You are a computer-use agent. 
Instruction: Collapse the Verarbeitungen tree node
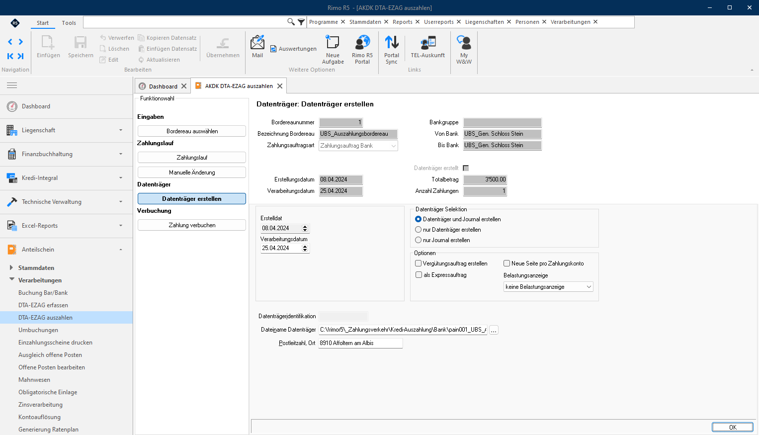(11, 280)
